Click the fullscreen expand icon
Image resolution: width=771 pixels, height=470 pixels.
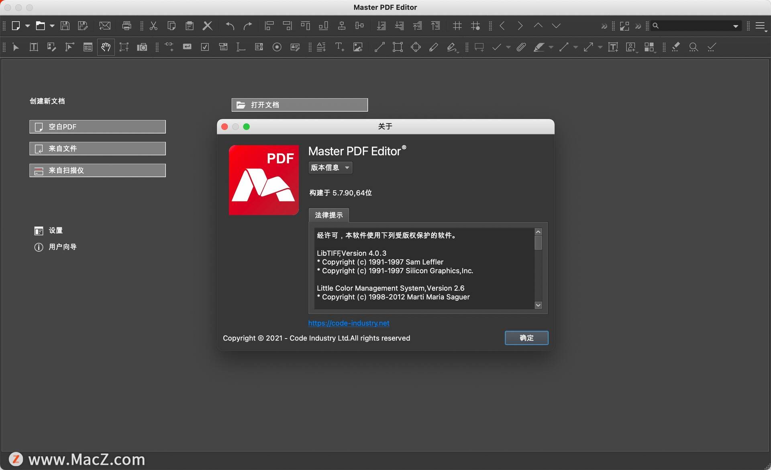pos(624,26)
